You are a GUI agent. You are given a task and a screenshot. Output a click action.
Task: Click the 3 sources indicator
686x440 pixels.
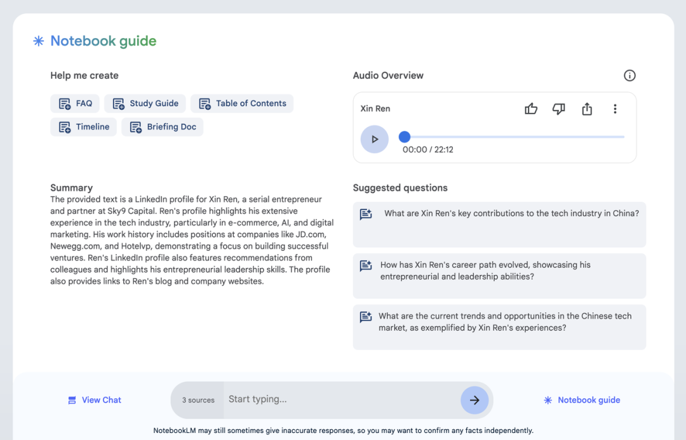click(198, 400)
